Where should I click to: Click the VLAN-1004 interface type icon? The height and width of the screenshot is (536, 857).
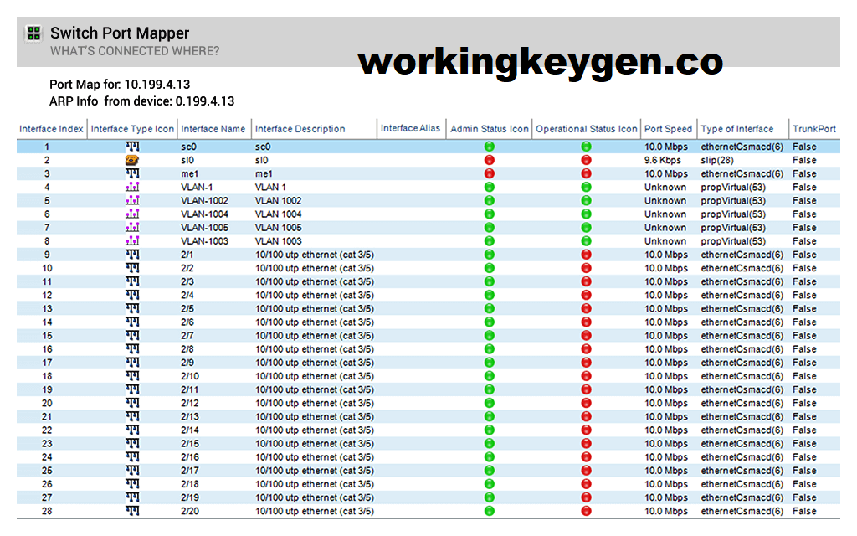[x=132, y=214]
